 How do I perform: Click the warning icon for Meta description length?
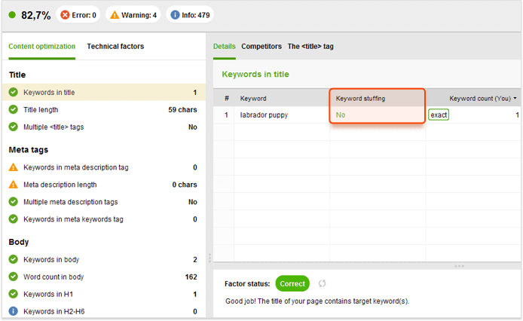pos(13,184)
